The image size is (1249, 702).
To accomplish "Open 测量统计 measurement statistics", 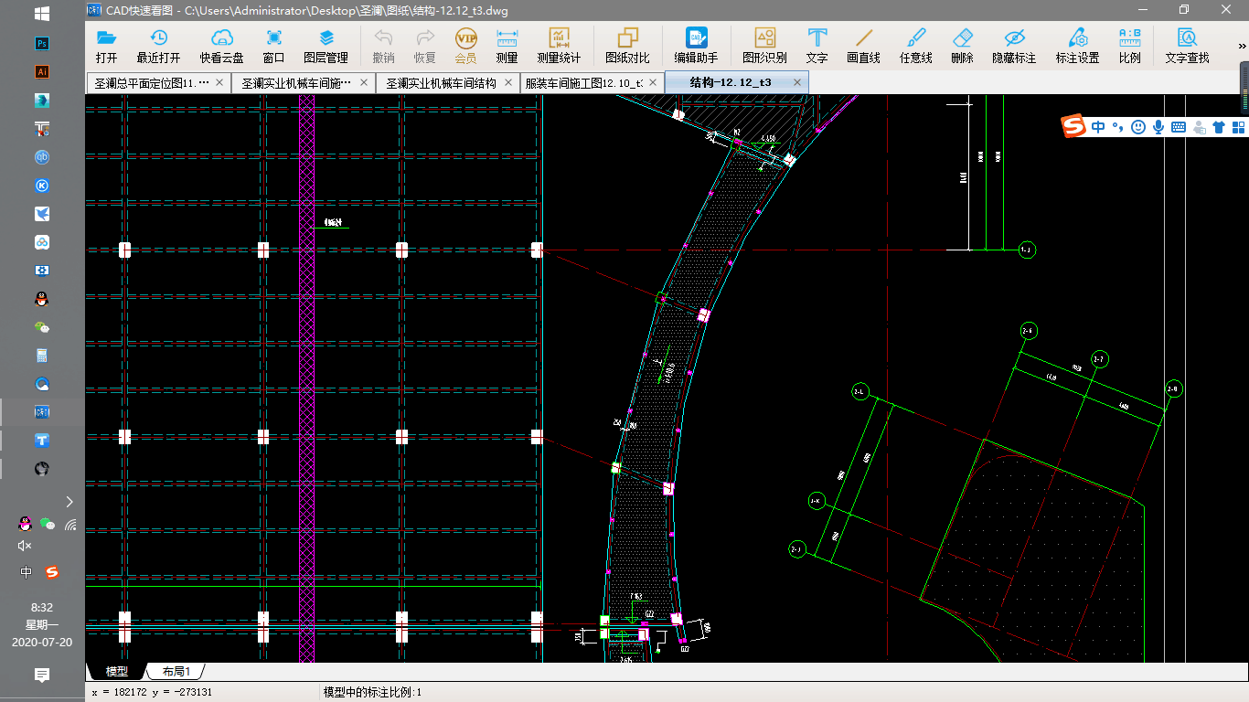I will (559, 45).
